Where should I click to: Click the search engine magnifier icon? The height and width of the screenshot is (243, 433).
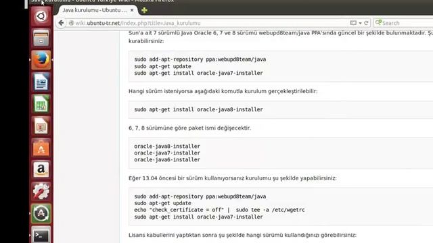pyautogui.click(x=378, y=22)
